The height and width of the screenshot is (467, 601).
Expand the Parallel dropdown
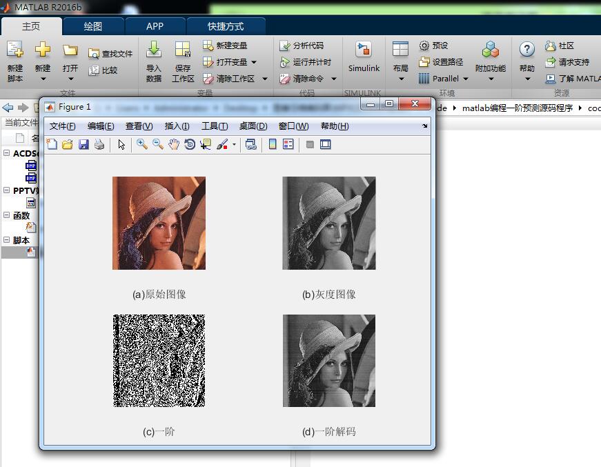click(x=466, y=79)
